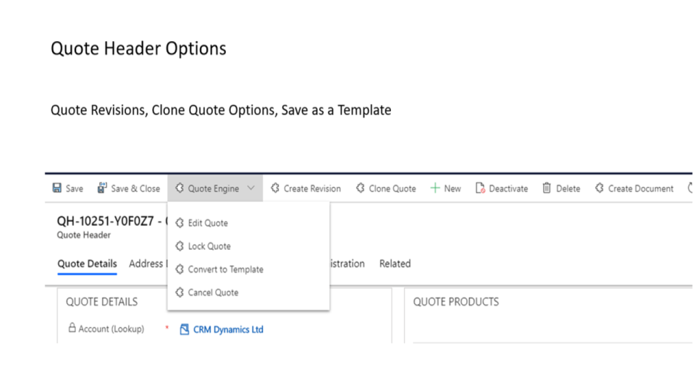Select Convert to Template option
Viewport: 695px width, 391px height.
coord(225,269)
